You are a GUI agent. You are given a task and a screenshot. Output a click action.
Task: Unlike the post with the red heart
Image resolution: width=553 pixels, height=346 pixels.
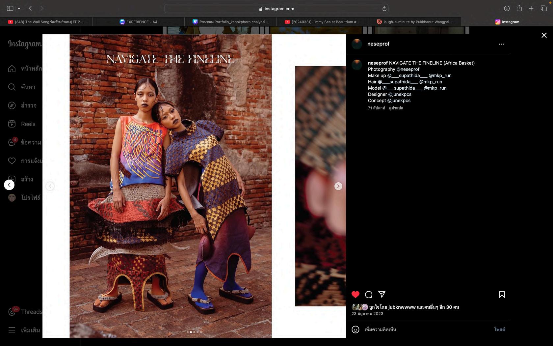tap(355, 295)
